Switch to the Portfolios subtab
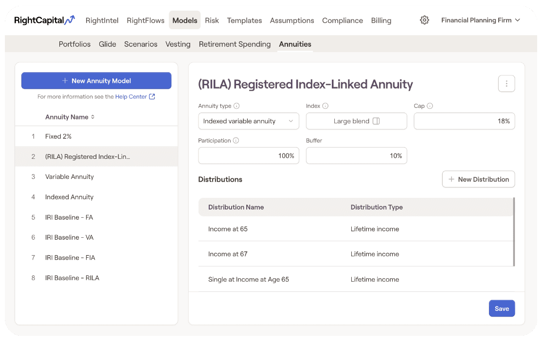 [74, 44]
